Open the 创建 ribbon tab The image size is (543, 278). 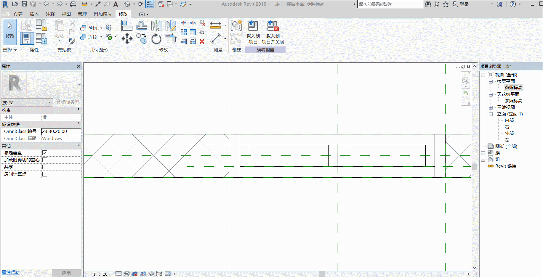coord(18,14)
